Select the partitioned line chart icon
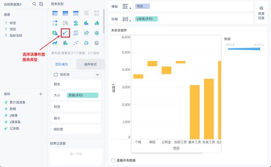Screen dimensions: 271x167 tap(76, 33)
